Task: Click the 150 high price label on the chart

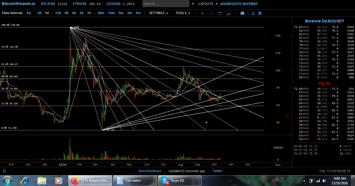Action: coord(76,27)
